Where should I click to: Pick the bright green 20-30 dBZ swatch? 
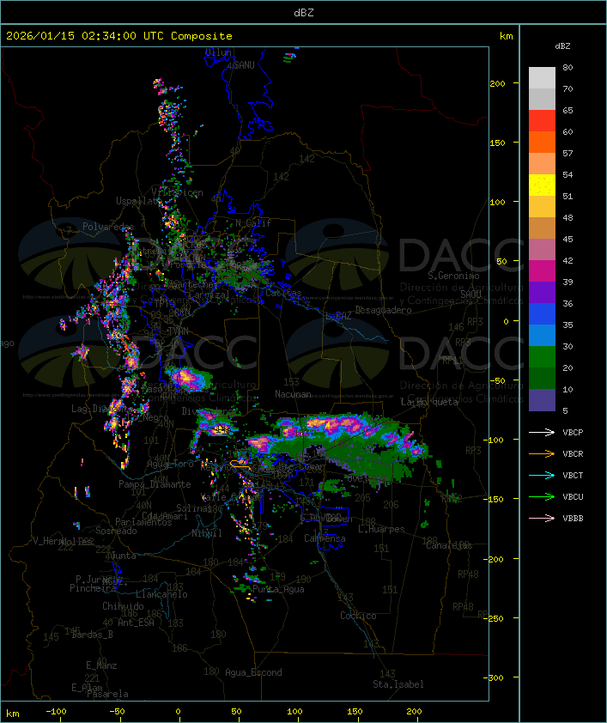(542, 357)
